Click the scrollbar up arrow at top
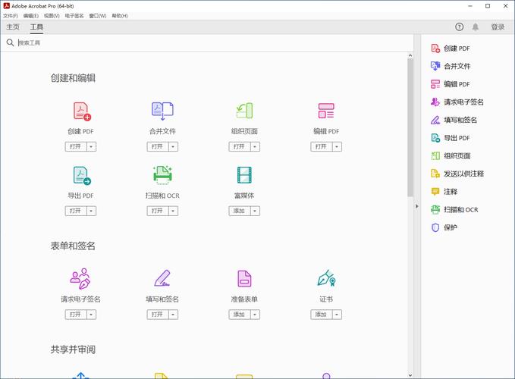This screenshot has width=515, height=379. coord(410,56)
